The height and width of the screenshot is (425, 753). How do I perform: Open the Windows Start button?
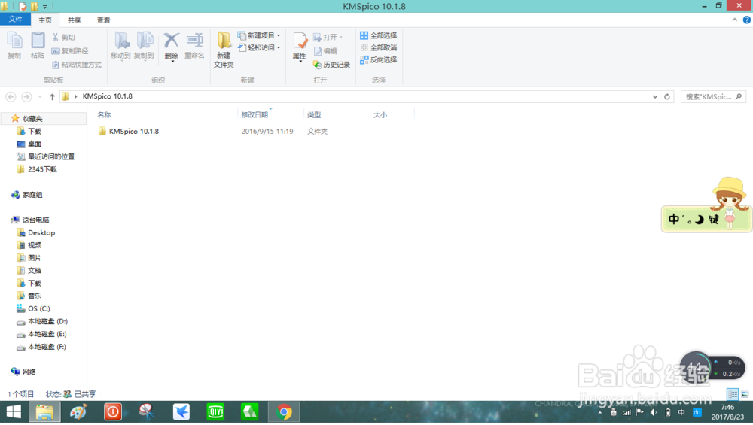pos(14,412)
